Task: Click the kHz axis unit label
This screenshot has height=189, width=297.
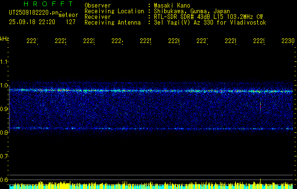Action: (x=5, y=39)
